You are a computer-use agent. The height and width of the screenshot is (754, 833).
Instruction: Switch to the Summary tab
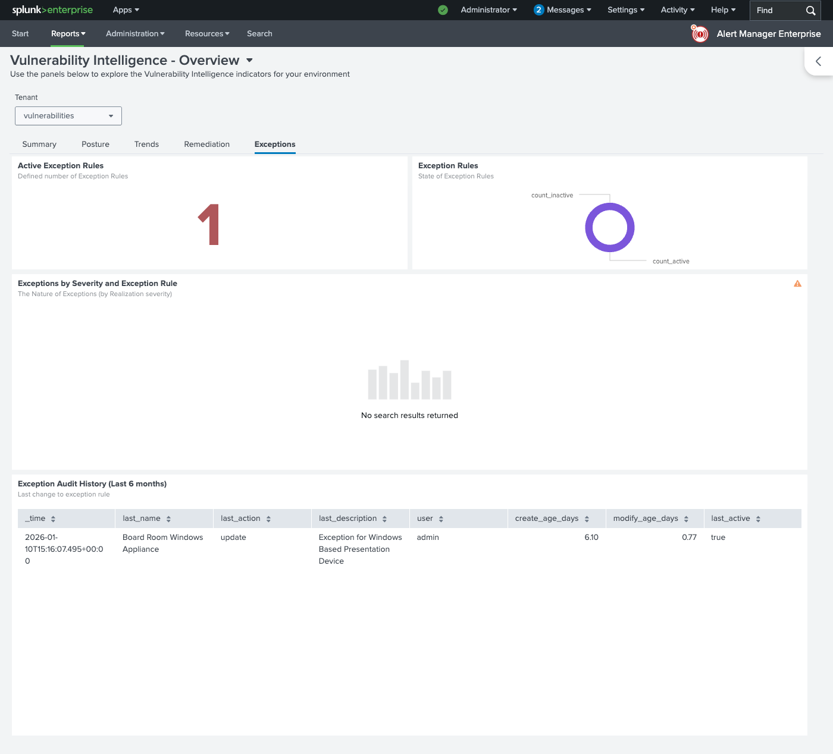point(39,144)
